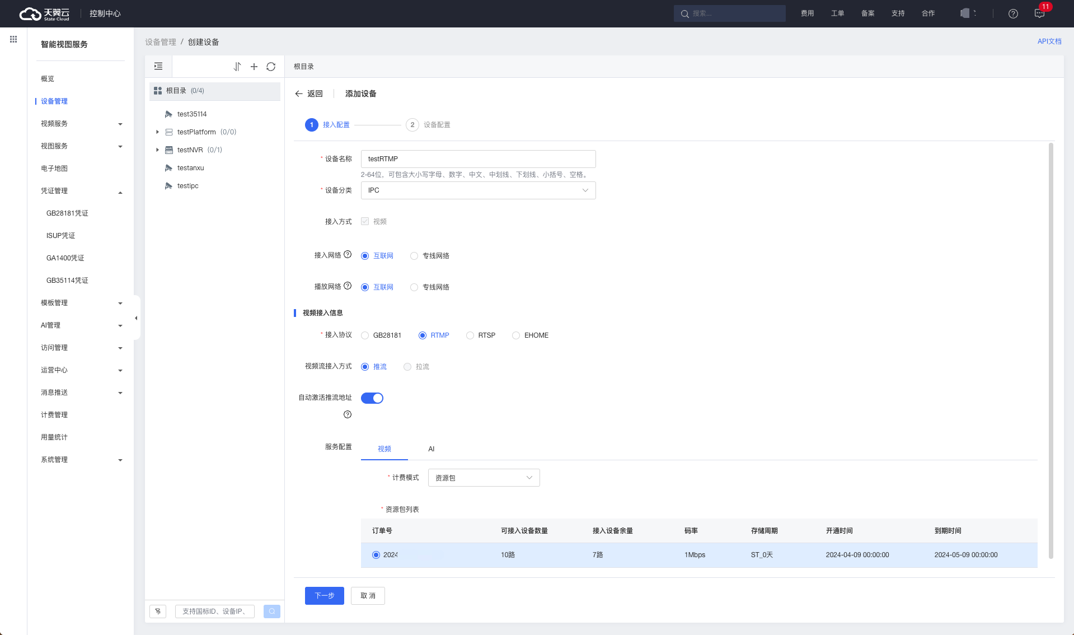The height and width of the screenshot is (635, 1074).
Task: Collapse the left sidebar handle arrow
Action: [136, 318]
